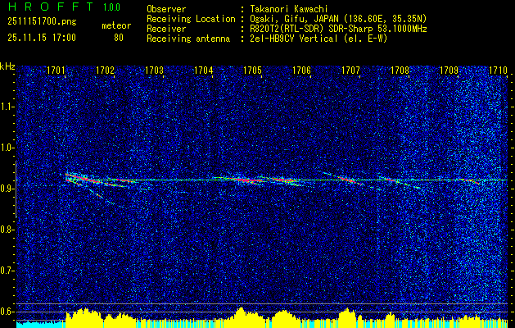Click the 1705 time marker
The height and width of the screenshot is (328, 515).
(252, 71)
